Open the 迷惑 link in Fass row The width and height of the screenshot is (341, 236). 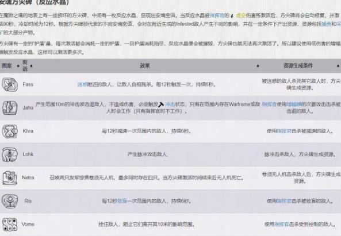(x=82, y=84)
